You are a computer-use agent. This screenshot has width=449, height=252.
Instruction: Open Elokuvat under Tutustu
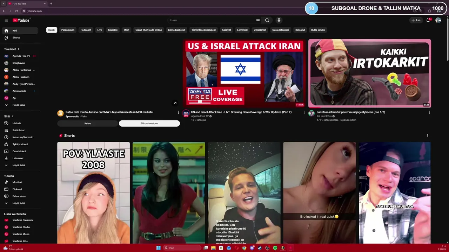(19, 189)
